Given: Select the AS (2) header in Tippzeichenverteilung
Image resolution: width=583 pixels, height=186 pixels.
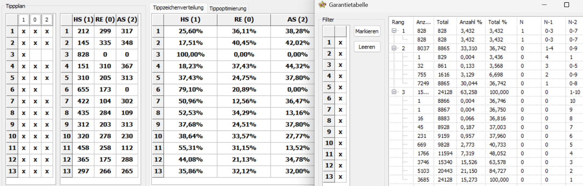Looking at the screenshot, I should [x=297, y=19].
